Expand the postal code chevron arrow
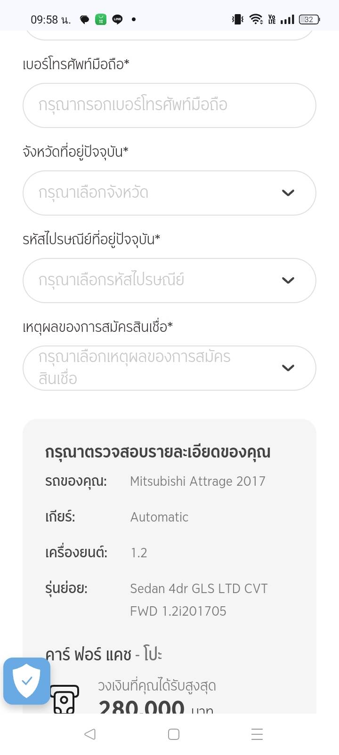The image size is (339, 755). pos(288,280)
